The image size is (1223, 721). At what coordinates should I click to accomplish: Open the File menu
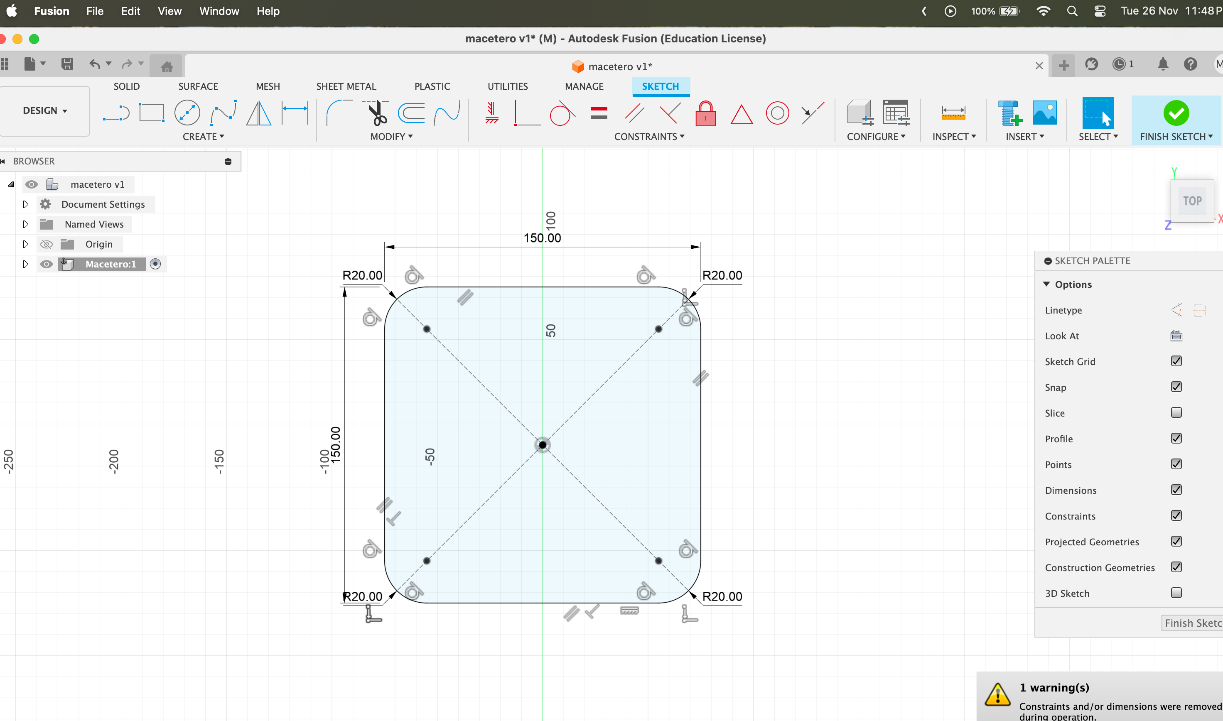point(95,11)
